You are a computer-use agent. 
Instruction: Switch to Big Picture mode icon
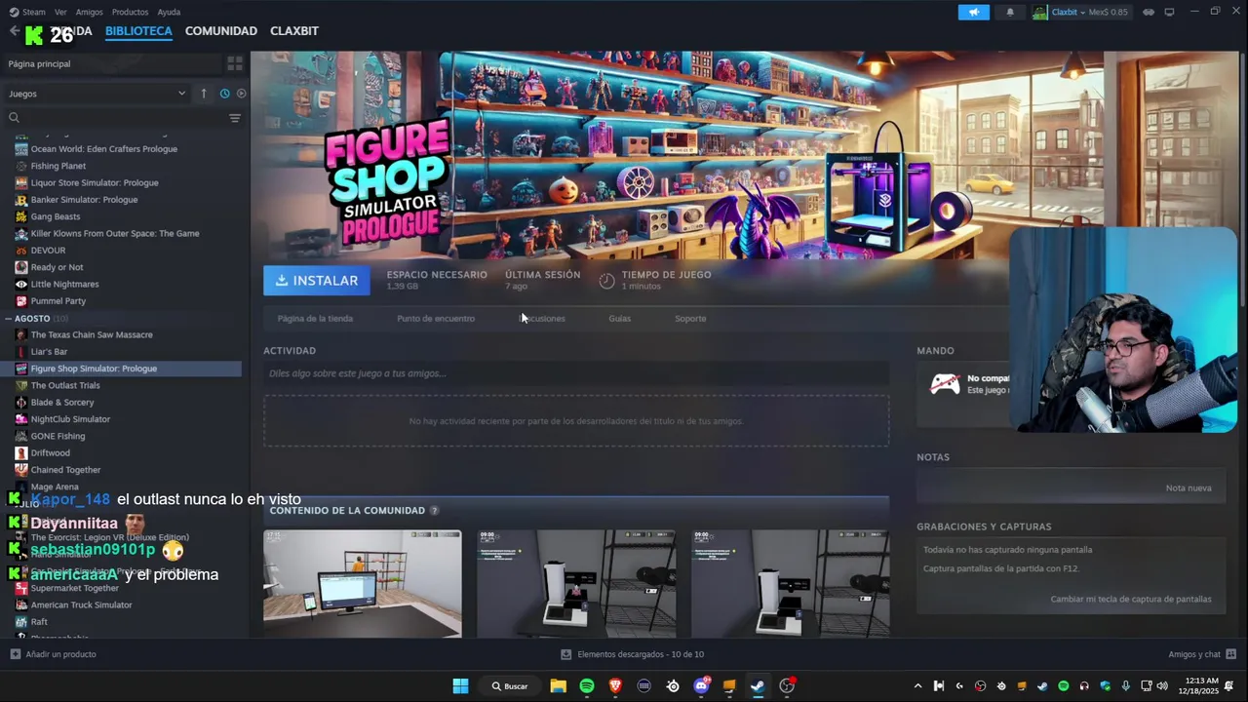[1170, 12]
